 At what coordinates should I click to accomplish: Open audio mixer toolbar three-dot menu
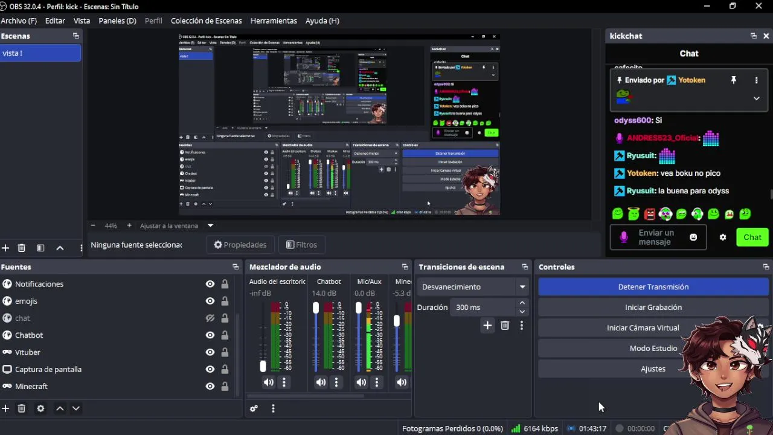click(x=273, y=408)
